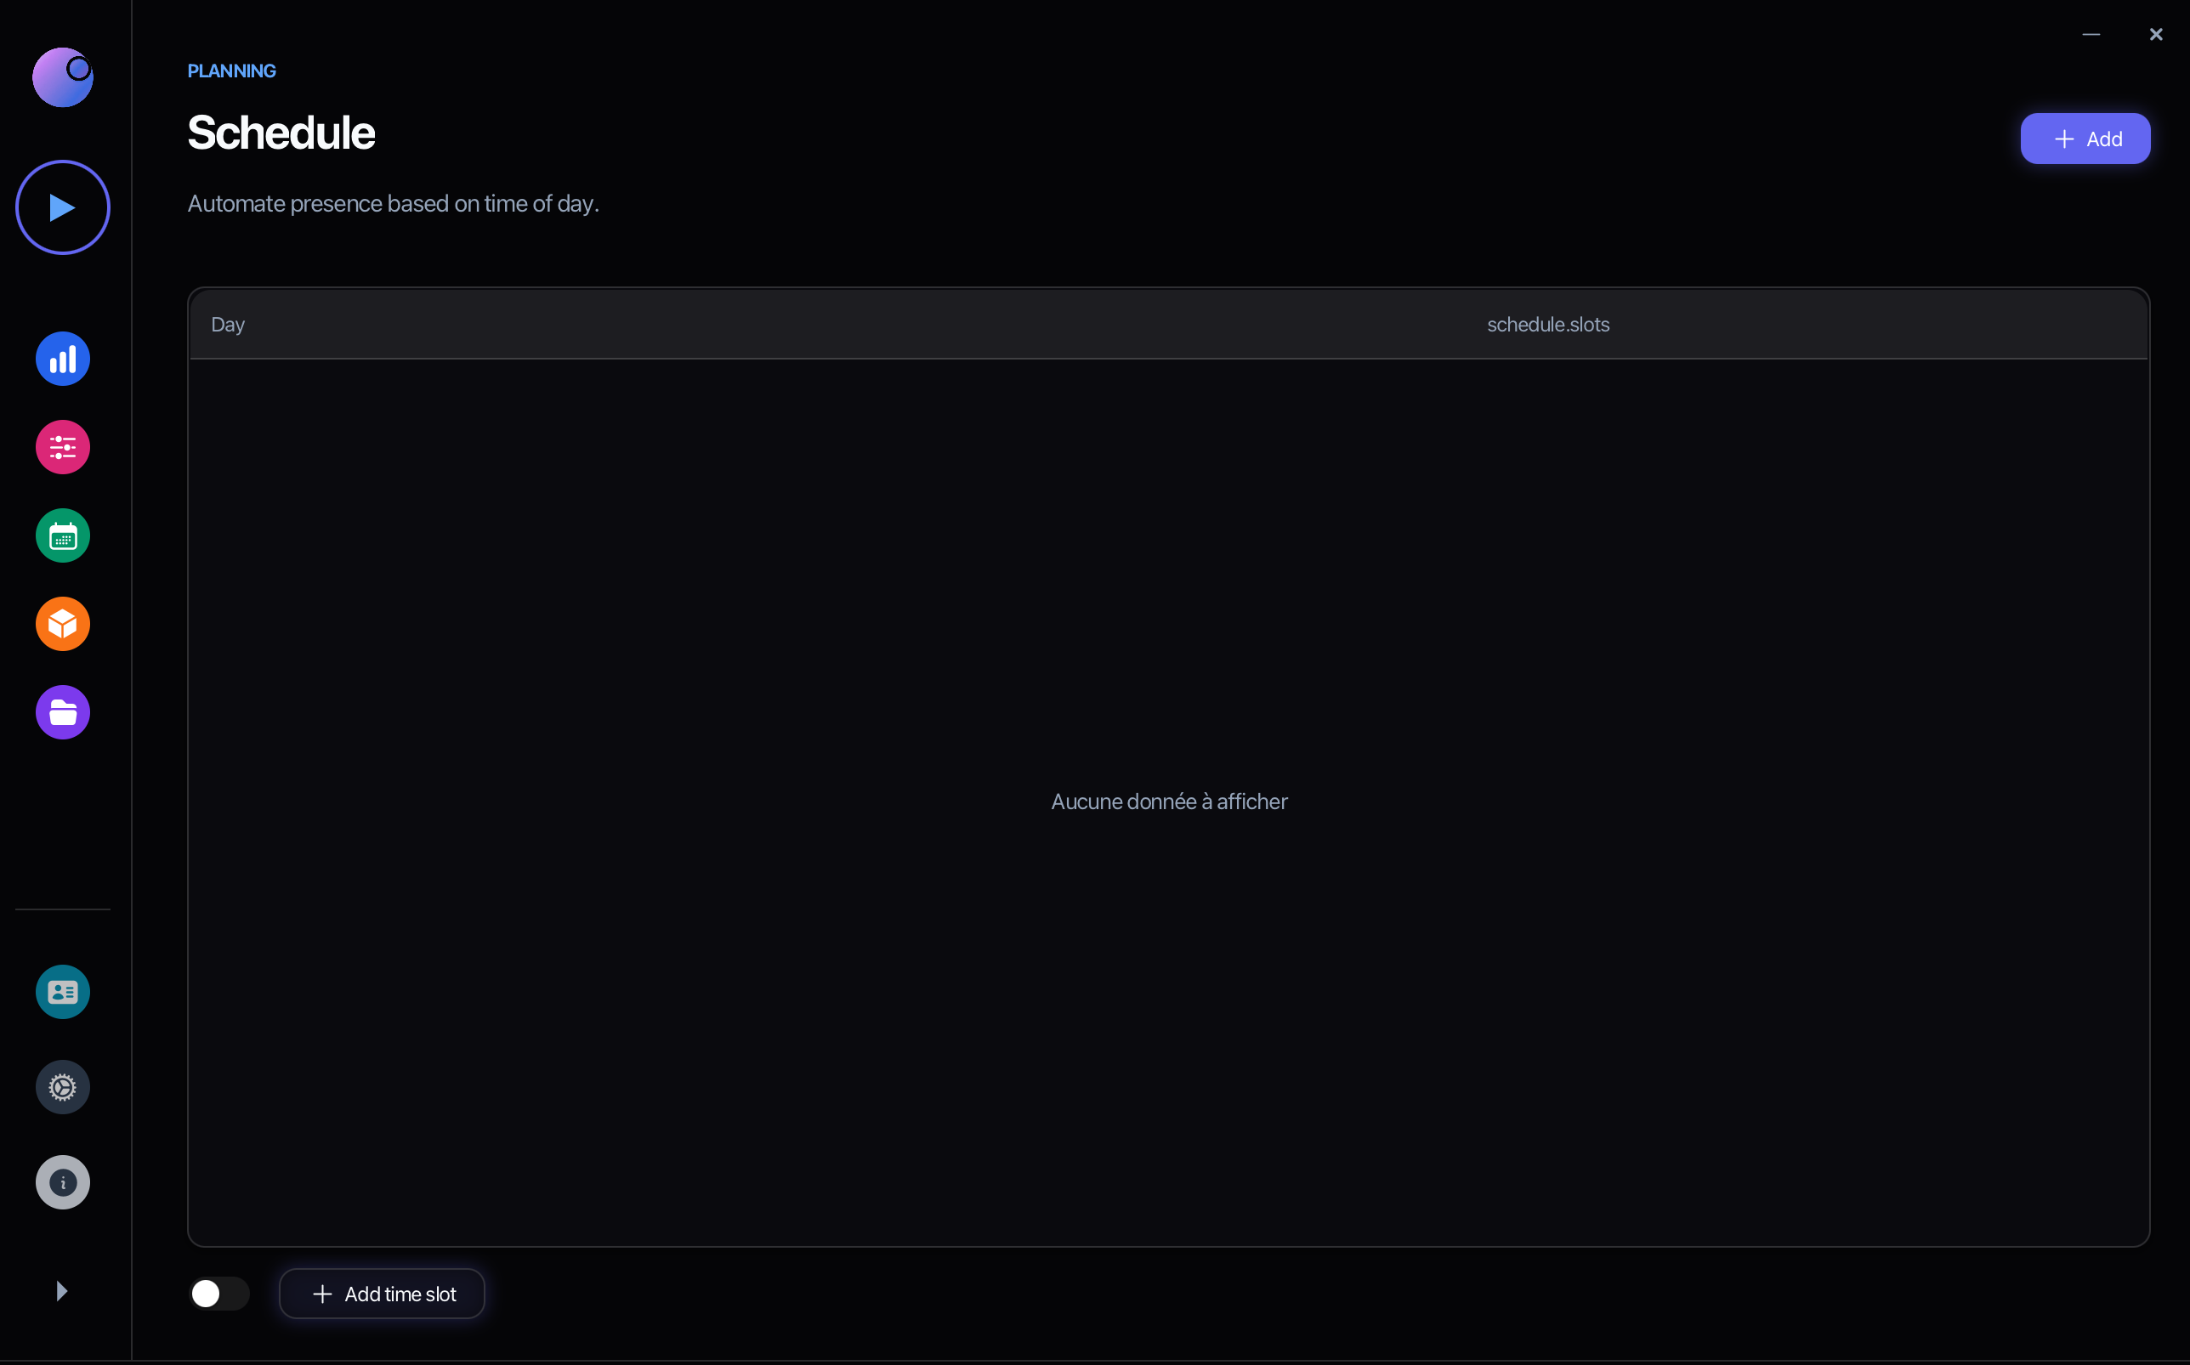Close the application window
This screenshot has width=2190, height=1365.
coord(2156,34)
